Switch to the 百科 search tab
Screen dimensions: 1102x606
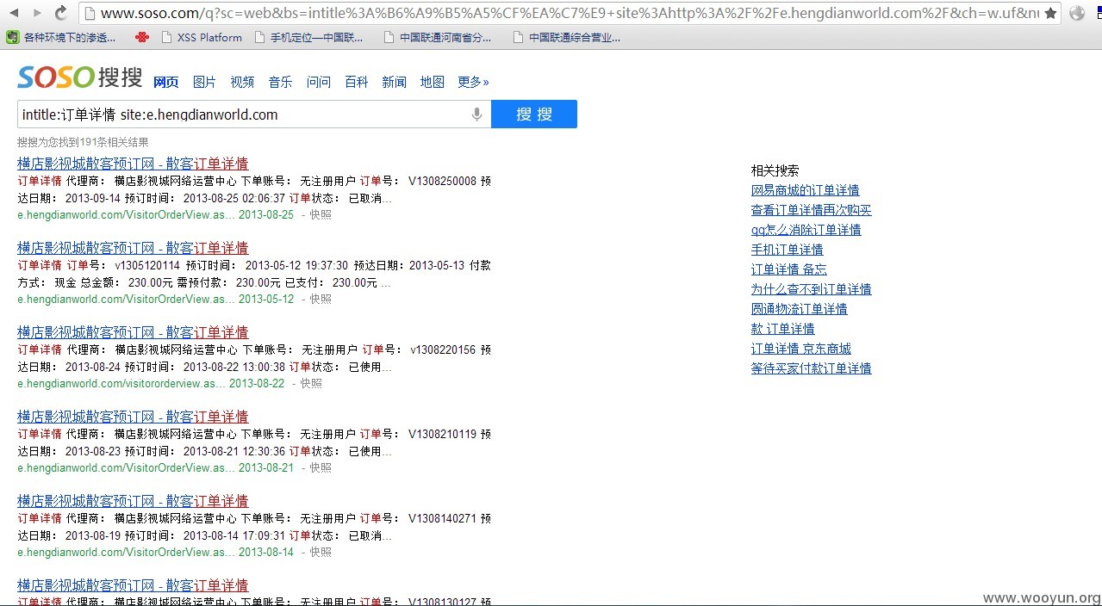coord(356,82)
